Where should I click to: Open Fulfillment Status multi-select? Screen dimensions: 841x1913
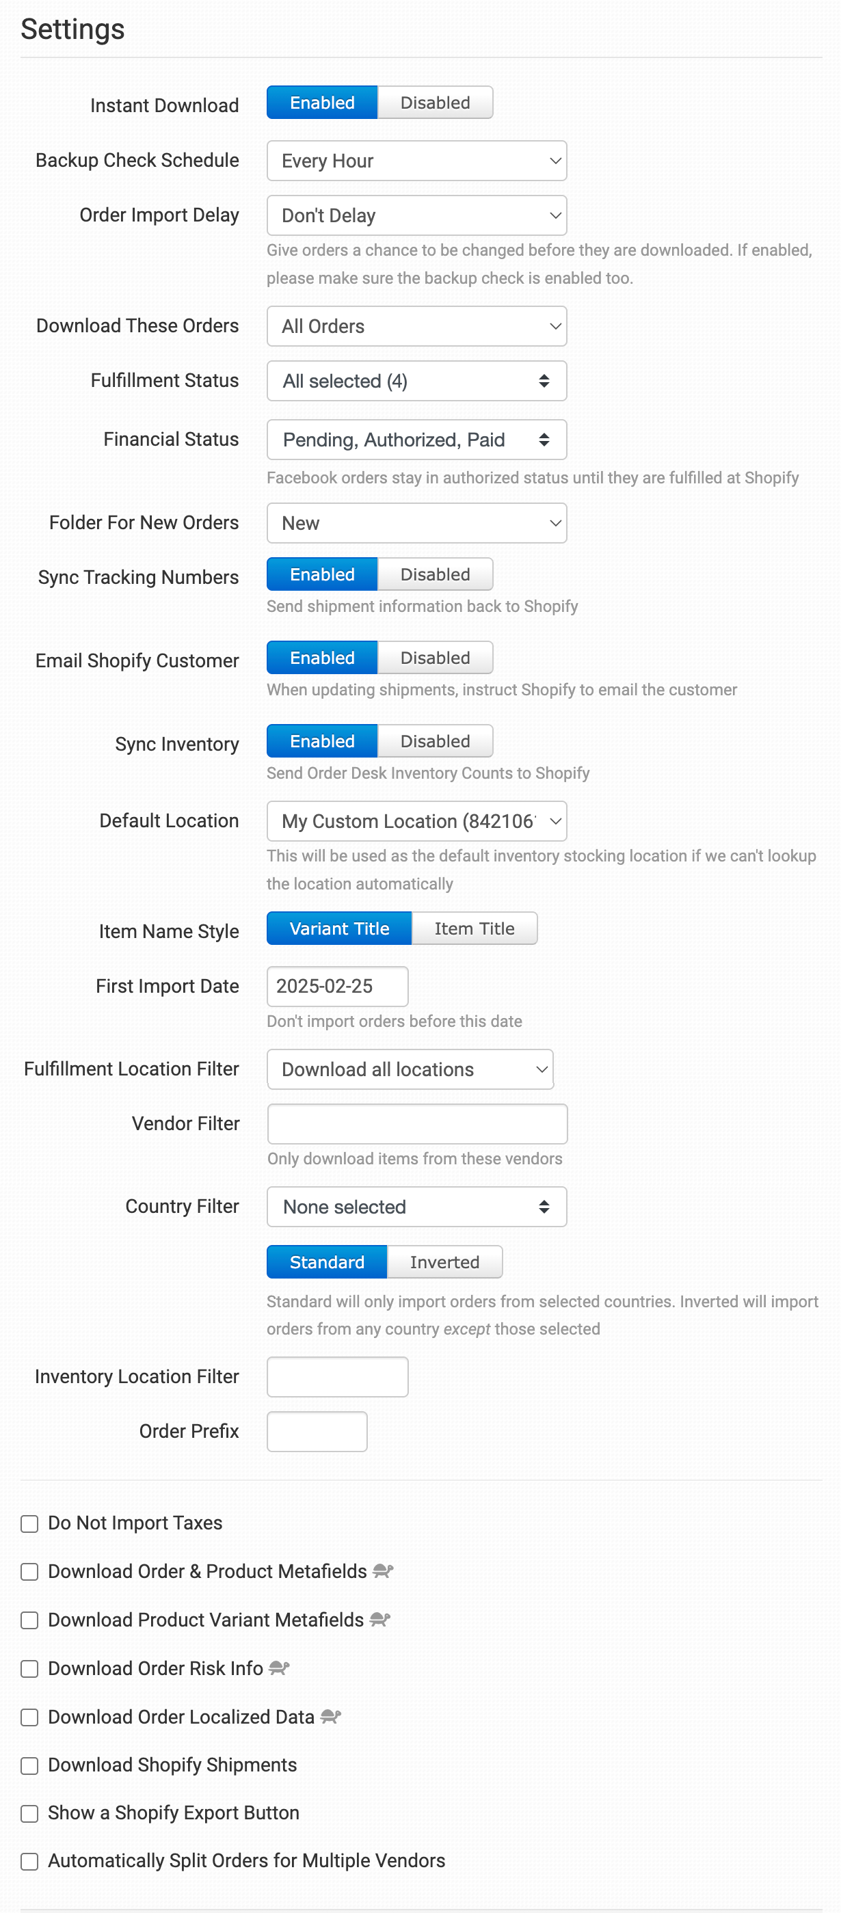tap(417, 381)
